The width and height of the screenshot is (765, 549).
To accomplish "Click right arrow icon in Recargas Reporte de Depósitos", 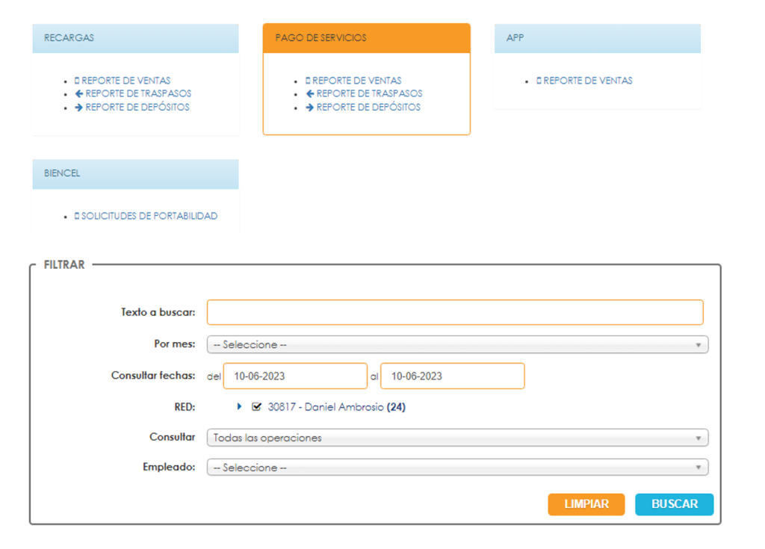I will [78, 108].
